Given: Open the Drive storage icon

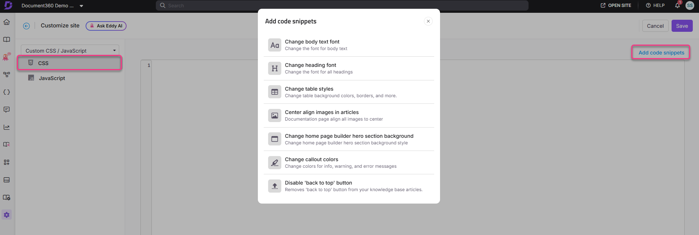Looking at the screenshot, I should click(7, 179).
